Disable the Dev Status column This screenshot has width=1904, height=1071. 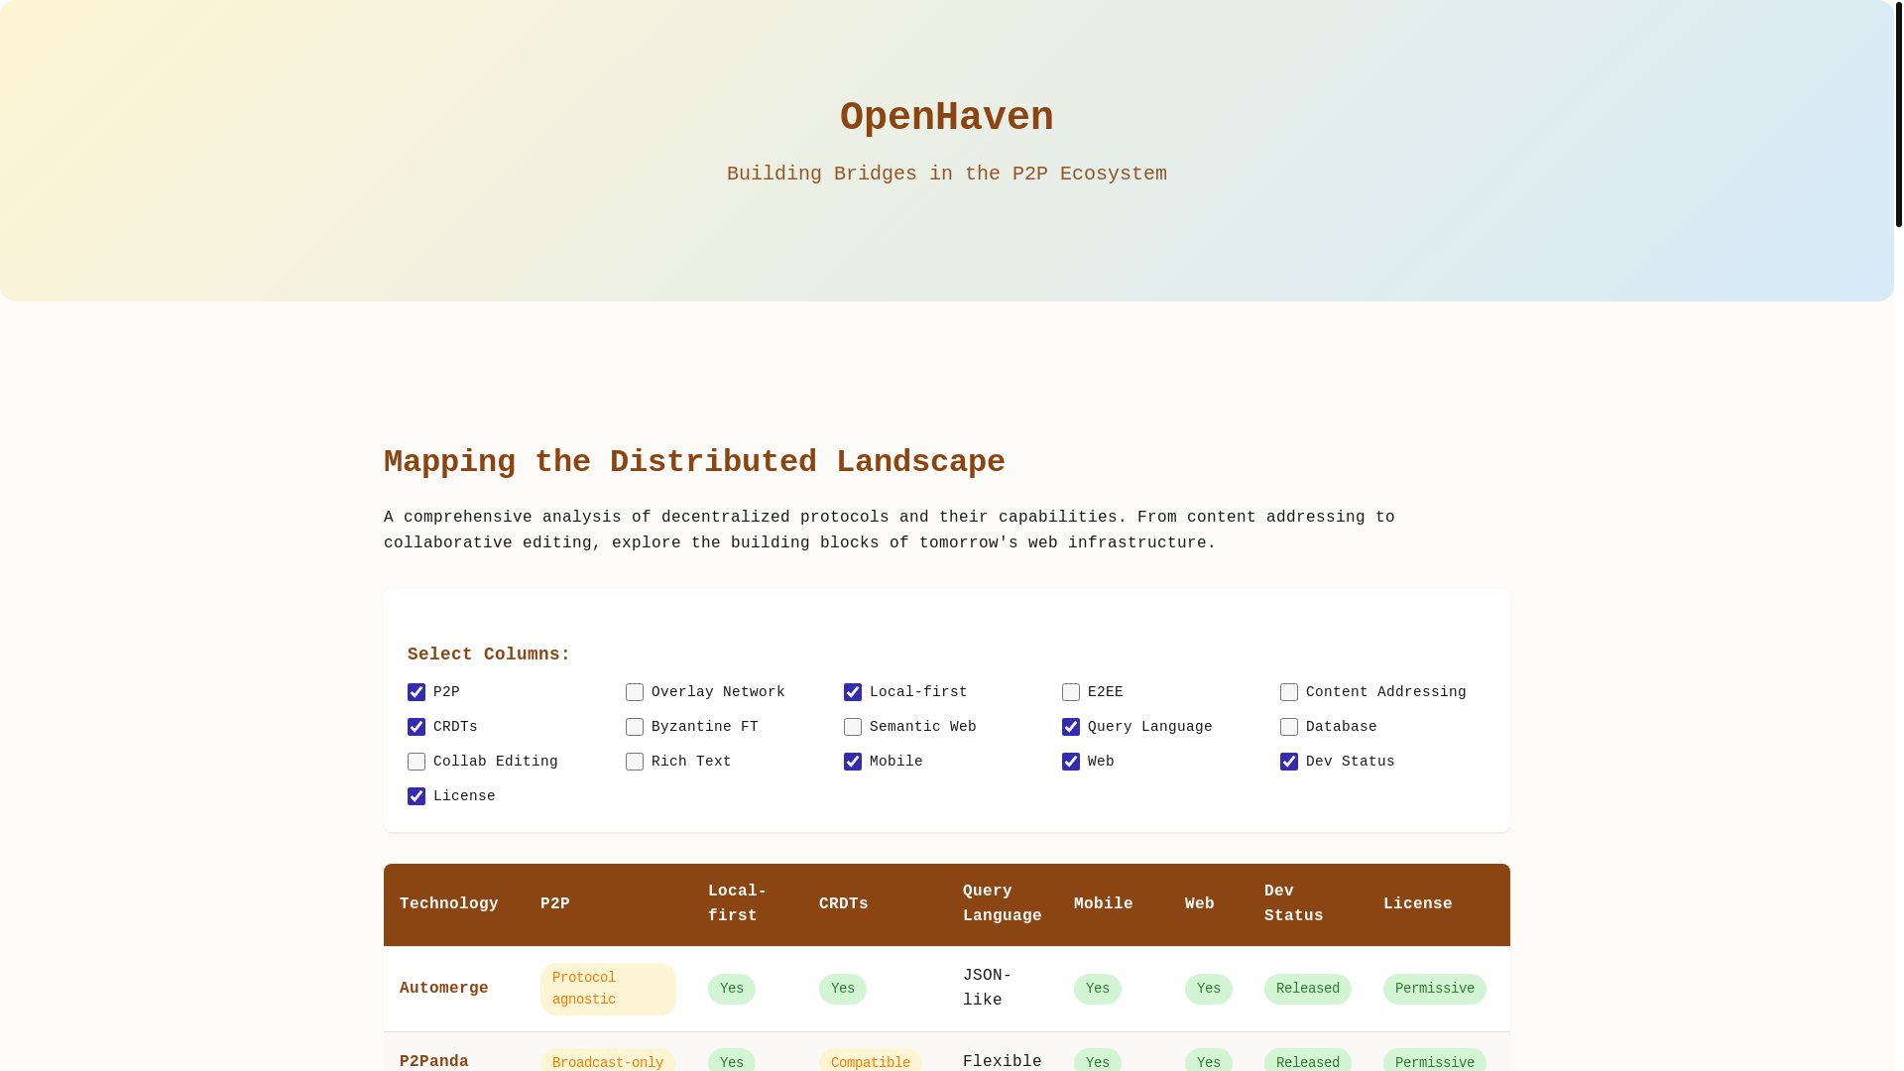pos(1289,762)
